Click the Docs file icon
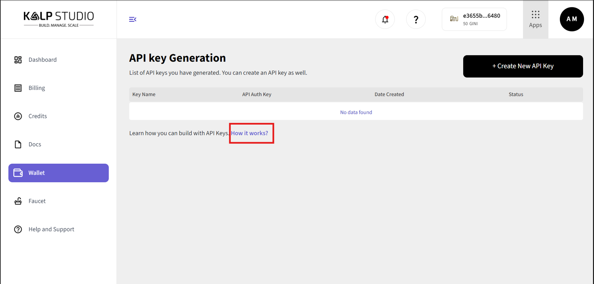 tap(18, 144)
